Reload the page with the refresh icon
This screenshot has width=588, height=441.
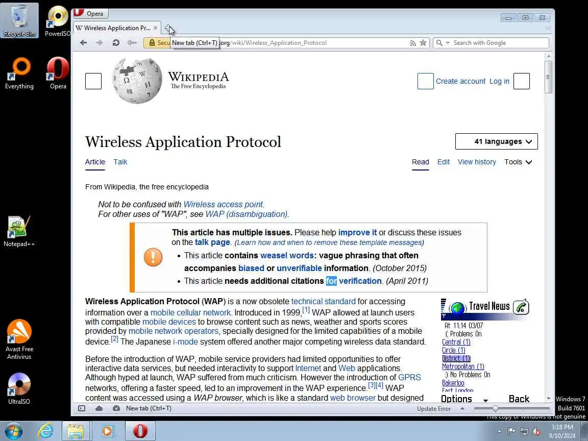(x=116, y=43)
